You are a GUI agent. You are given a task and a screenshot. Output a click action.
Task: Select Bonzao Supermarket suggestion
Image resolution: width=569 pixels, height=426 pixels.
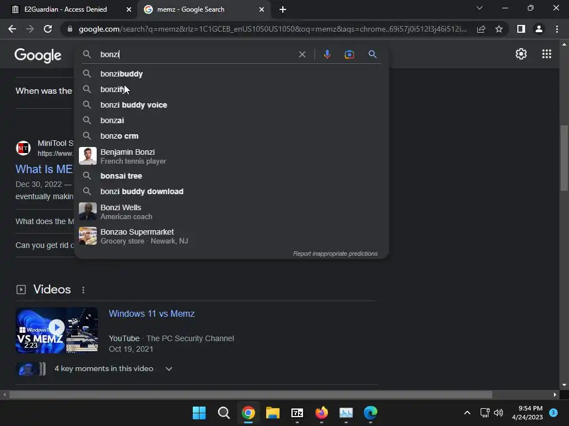coord(231,236)
